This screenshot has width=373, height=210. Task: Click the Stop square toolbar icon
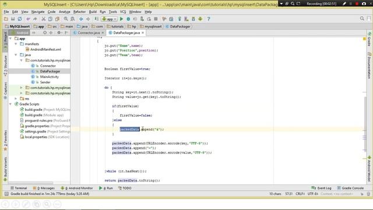(156, 19)
